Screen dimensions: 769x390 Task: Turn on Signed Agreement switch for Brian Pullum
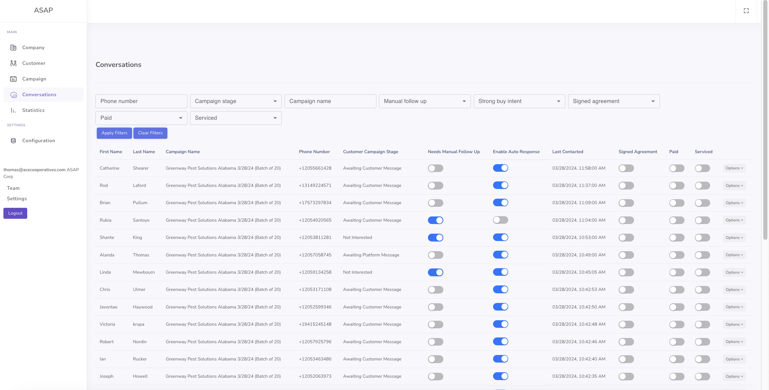[x=626, y=203]
